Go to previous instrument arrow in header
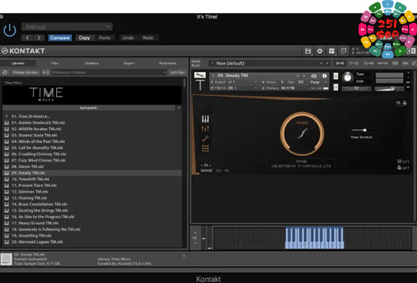 [x=298, y=76]
